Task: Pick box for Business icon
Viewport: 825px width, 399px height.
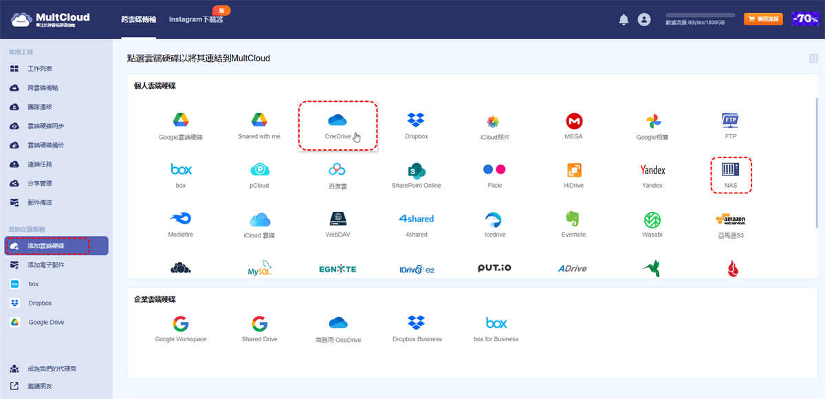Action: point(496,323)
